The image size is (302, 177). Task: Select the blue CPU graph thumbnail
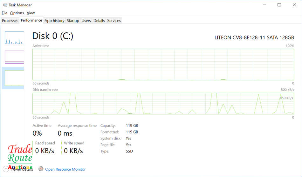[x=14, y=38]
